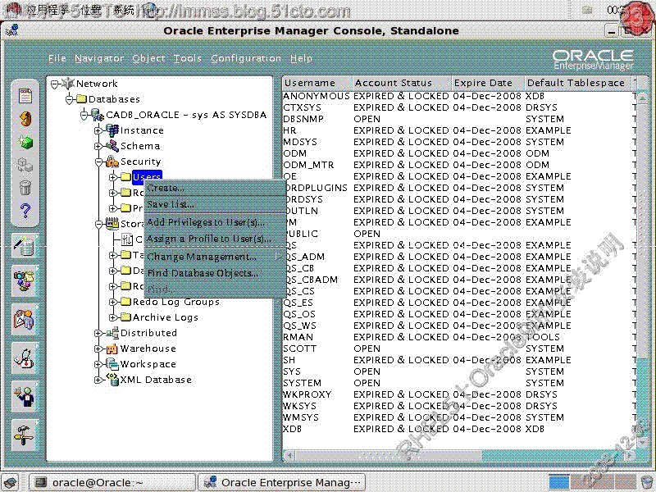
Task: Open the Configuration menu
Action: [x=246, y=58]
